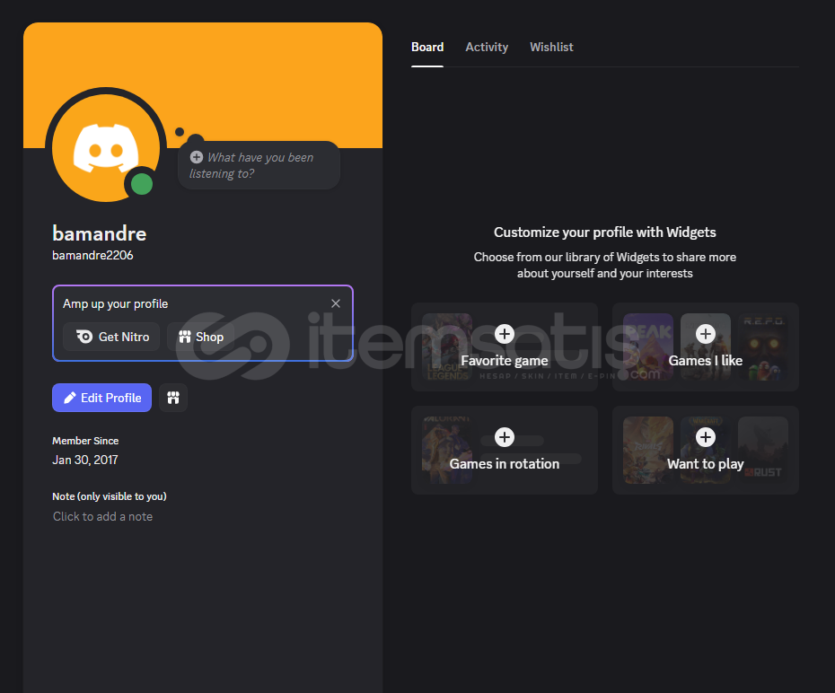Click plus icon on Want to play widget
This screenshot has height=693, width=835.
click(706, 437)
